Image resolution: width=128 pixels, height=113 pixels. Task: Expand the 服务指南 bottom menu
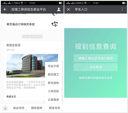(x=37, y=108)
